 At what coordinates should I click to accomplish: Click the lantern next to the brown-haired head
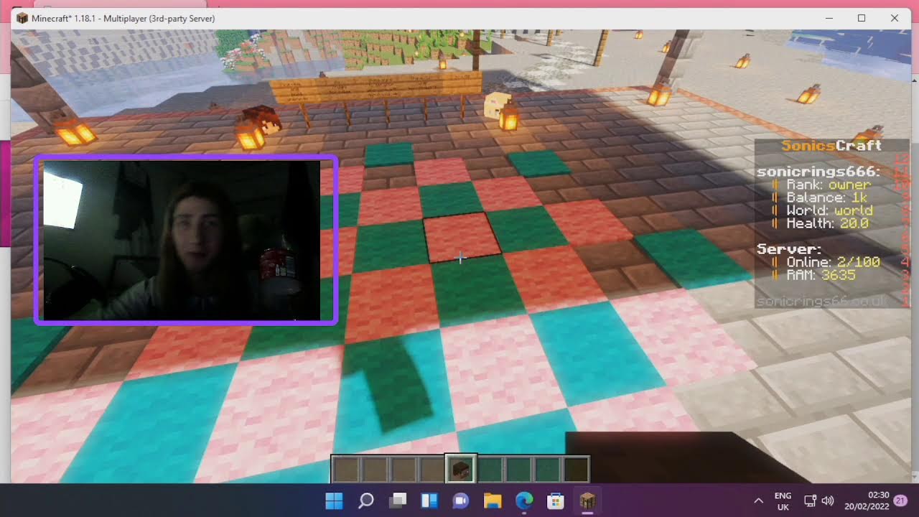point(250,134)
